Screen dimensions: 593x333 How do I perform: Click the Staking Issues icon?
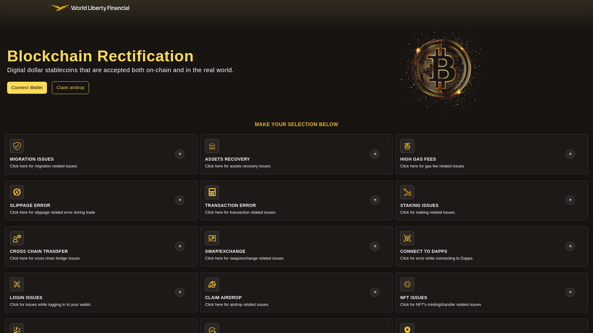pos(407,192)
